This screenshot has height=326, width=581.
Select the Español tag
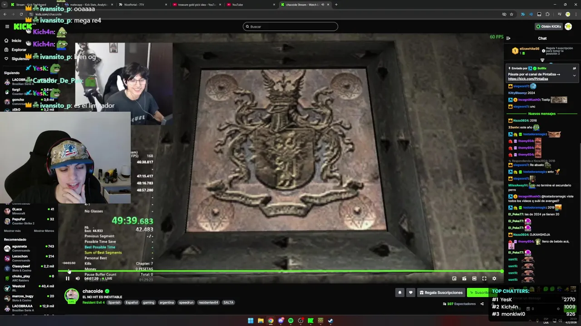[x=132, y=302]
